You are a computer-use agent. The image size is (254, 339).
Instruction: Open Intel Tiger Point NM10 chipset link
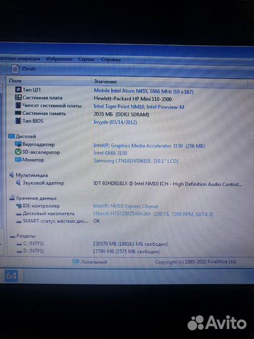coord(139,107)
